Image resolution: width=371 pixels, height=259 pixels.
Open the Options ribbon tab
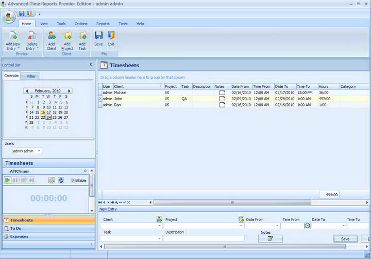(81, 24)
